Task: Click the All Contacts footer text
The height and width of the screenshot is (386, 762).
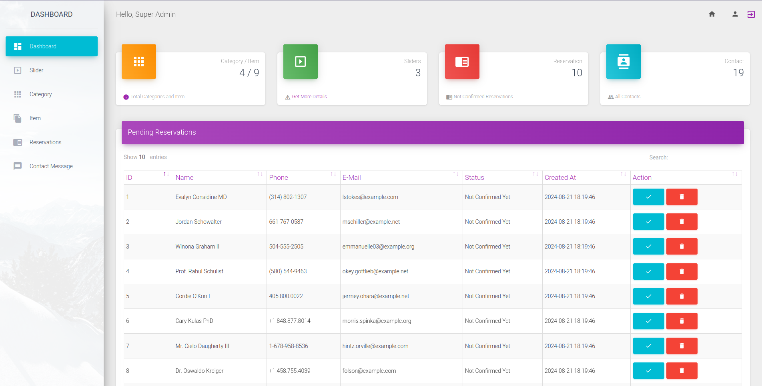Action: coord(628,97)
